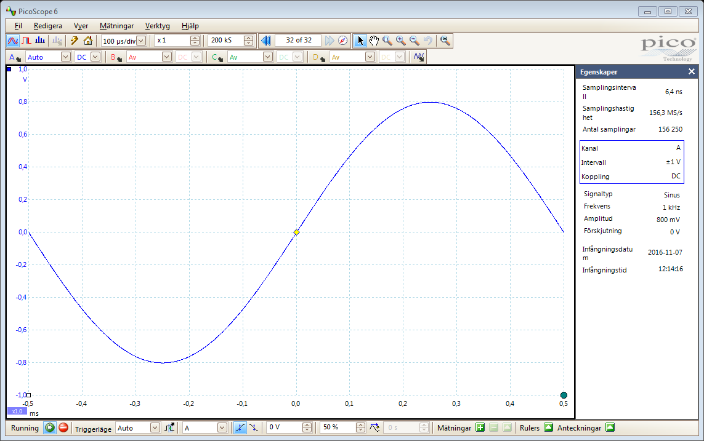Click the pre-trigger 50 % field

click(x=338, y=427)
